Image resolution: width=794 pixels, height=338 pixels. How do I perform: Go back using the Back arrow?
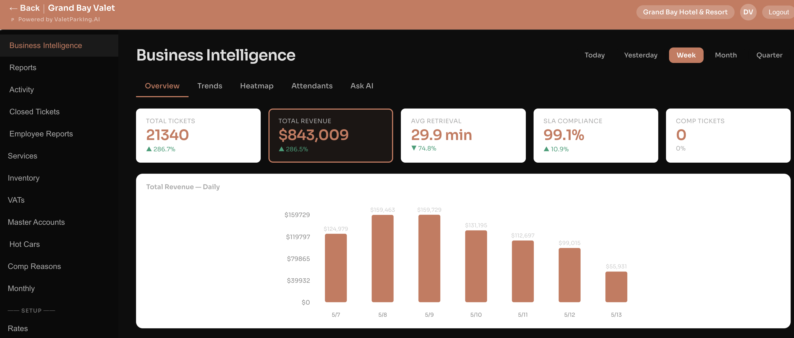[24, 8]
